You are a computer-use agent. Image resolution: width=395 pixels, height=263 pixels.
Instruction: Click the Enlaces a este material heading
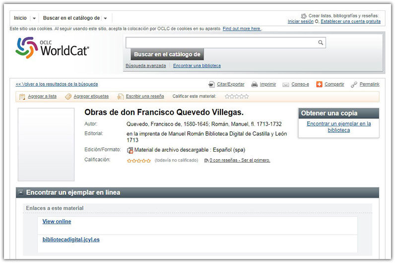(x=55, y=208)
